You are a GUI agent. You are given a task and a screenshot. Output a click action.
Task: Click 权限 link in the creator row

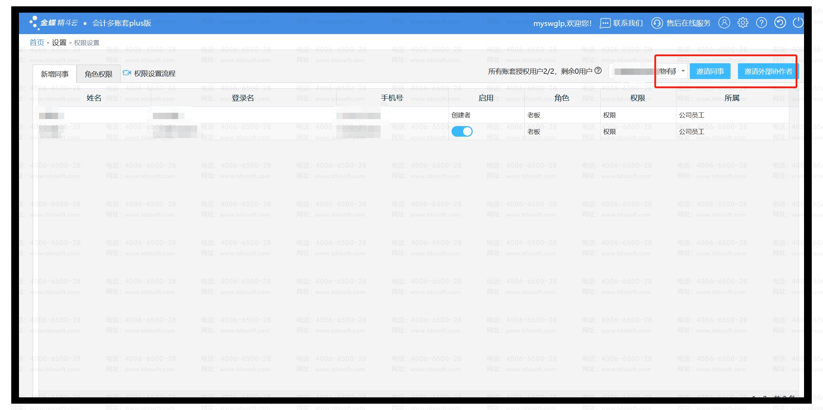[609, 115]
